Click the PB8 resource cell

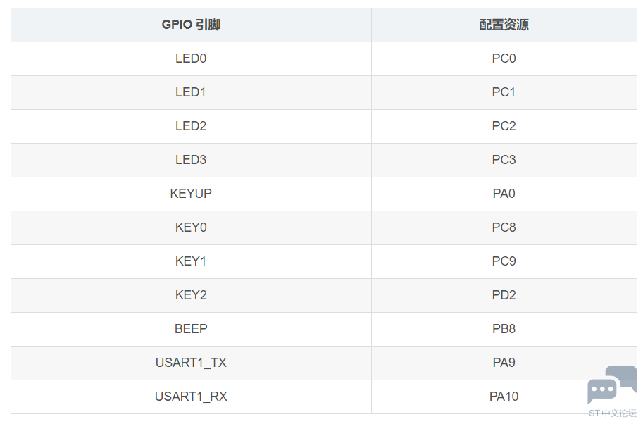[x=504, y=330]
